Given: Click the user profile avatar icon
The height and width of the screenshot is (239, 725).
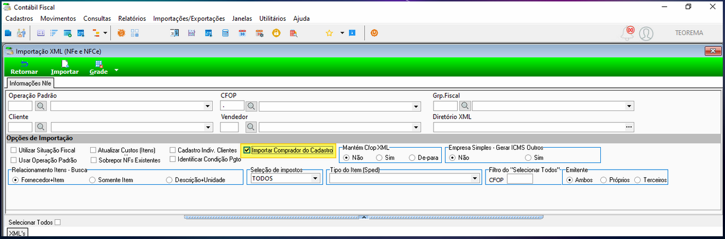Looking at the screenshot, I should click(x=646, y=33).
